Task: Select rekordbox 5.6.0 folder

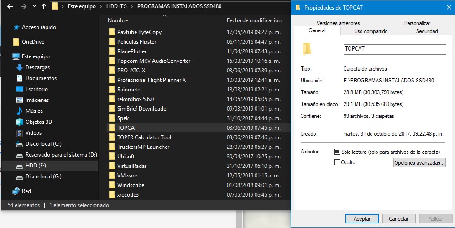Action: pos(136,99)
